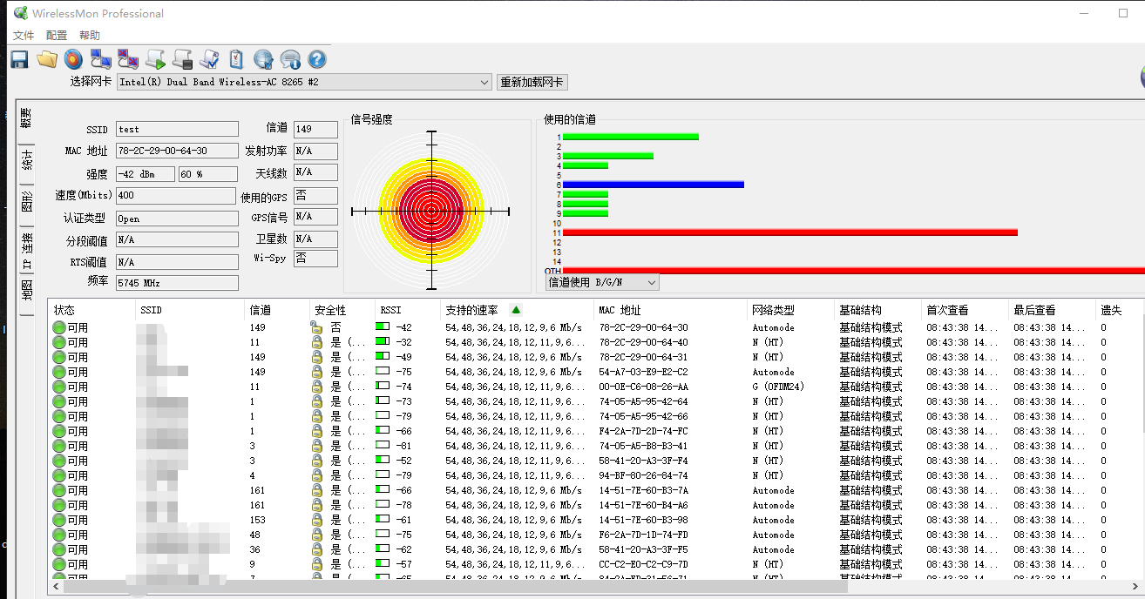
Task: Open file using the yellow folder icon
Action: pyautogui.click(x=47, y=59)
